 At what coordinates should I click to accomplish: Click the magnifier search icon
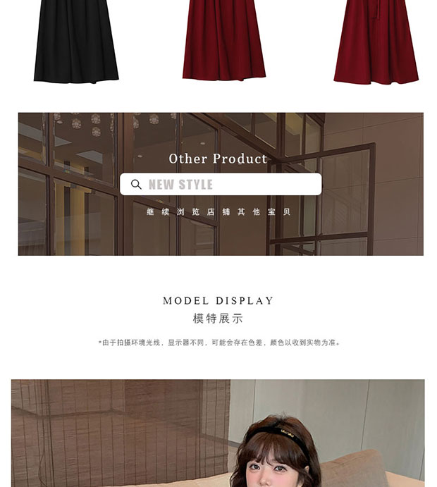point(136,184)
